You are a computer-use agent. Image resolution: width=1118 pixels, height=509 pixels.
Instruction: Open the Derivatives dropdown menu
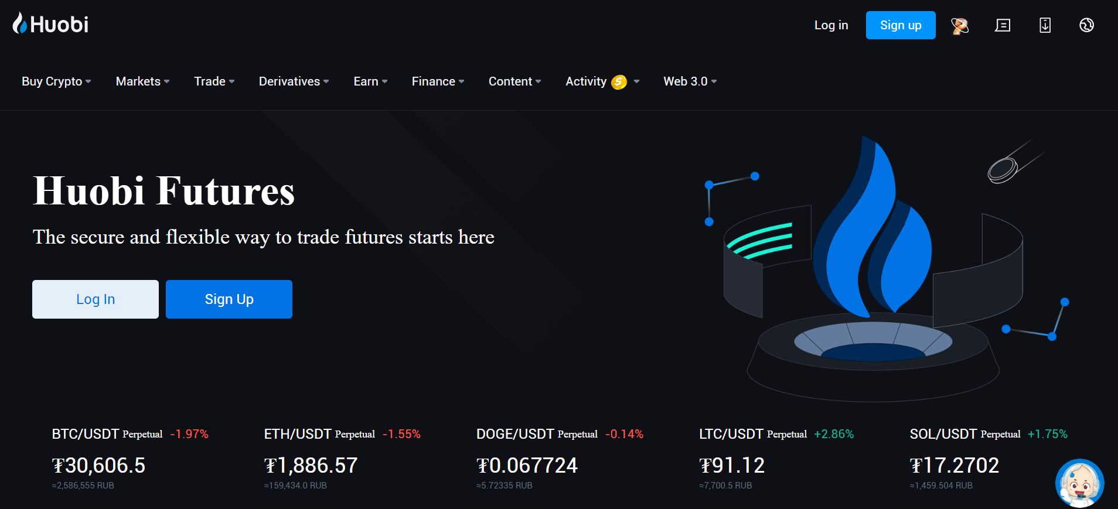coord(294,81)
